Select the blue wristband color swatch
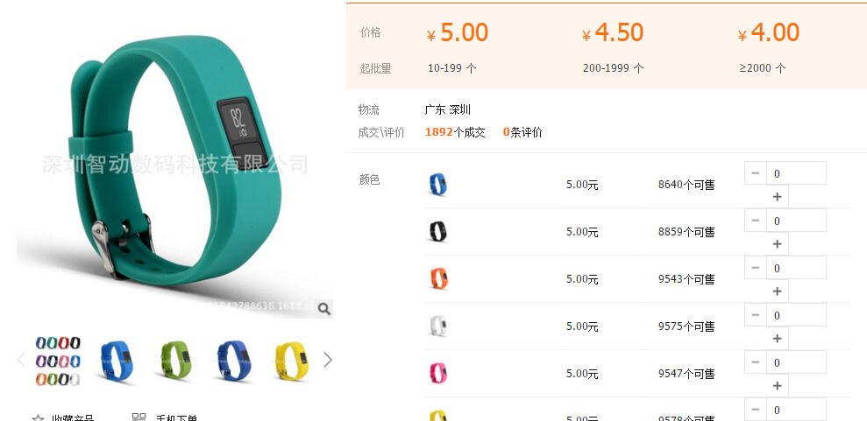The height and width of the screenshot is (421, 867). coord(438,185)
